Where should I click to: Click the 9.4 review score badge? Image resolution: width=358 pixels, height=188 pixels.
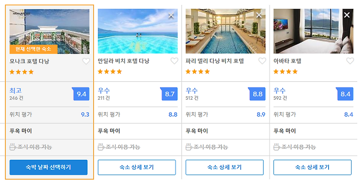[x=81, y=94]
